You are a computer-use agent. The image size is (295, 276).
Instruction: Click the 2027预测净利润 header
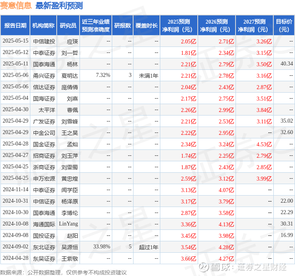(x=254, y=26)
